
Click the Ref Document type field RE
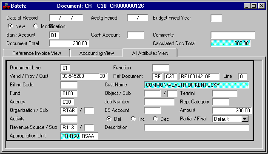point(157,77)
